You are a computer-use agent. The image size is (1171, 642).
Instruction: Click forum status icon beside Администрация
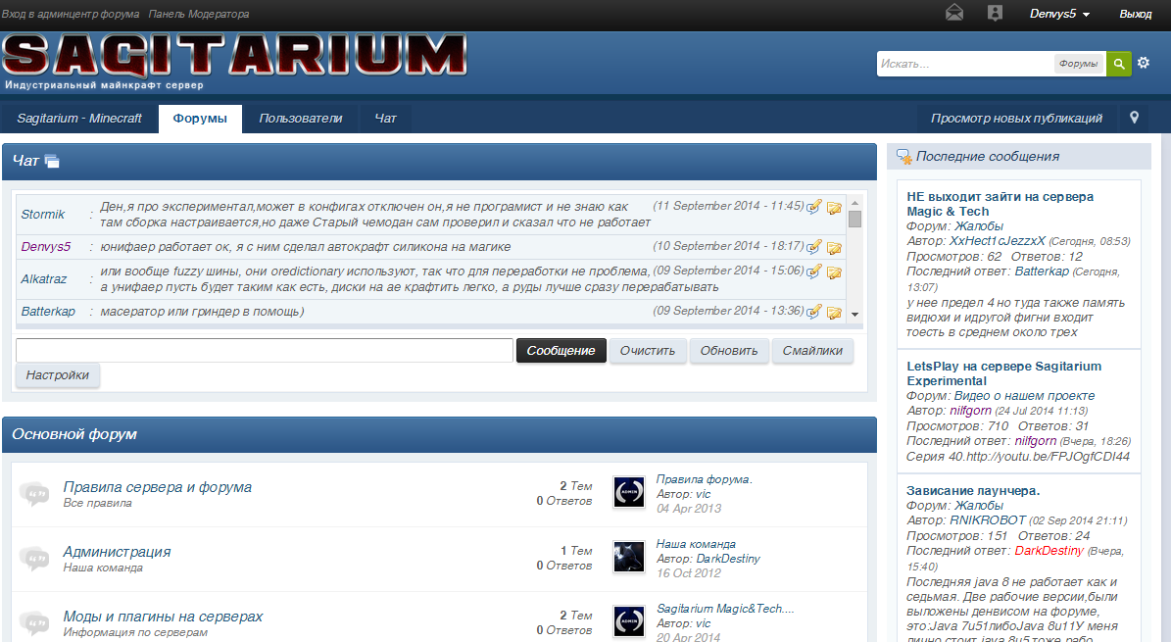(x=34, y=559)
